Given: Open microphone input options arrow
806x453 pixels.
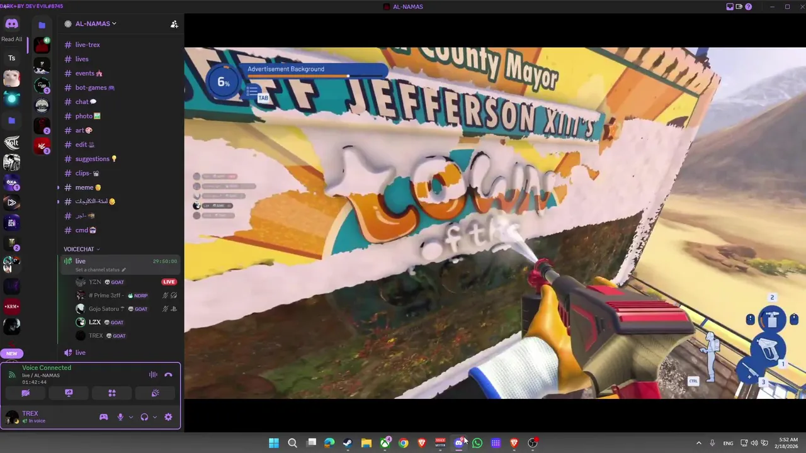Looking at the screenshot, I should pos(131,417).
